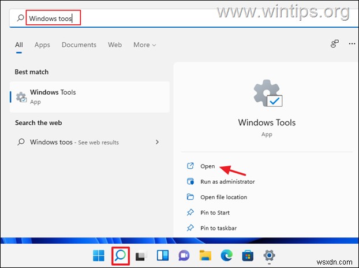Select the All tab
Image resolution: width=359 pixels, height=268 pixels.
(19, 44)
